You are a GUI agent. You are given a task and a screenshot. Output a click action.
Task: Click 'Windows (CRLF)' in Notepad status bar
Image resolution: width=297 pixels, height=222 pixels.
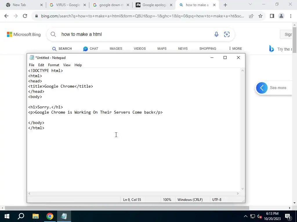coord(190,200)
